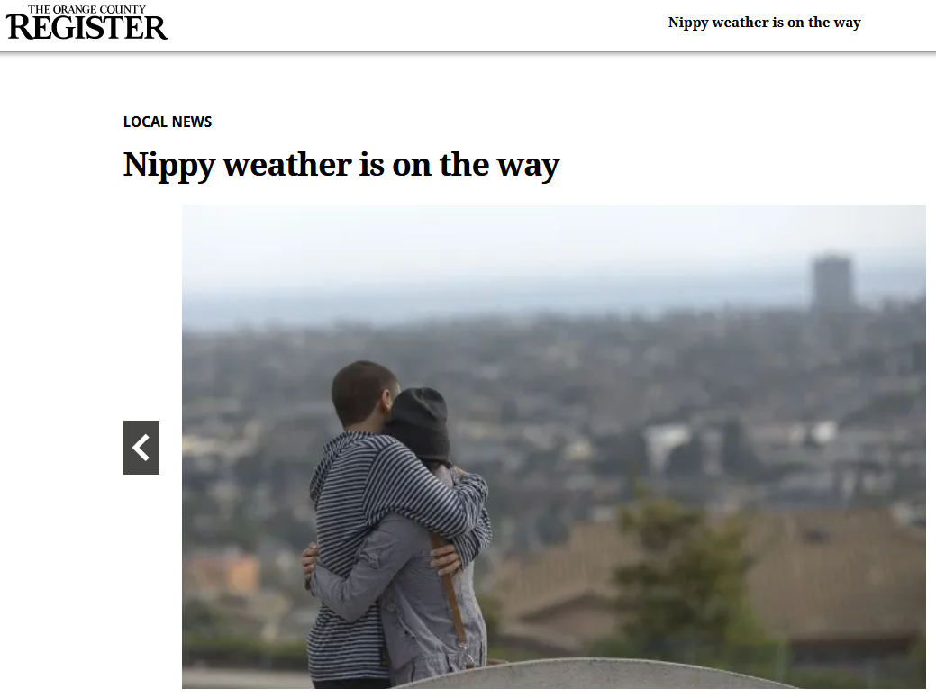Click the tall tower on the photo horizon
Image resolution: width=936 pixels, height=698 pixels.
point(831,280)
